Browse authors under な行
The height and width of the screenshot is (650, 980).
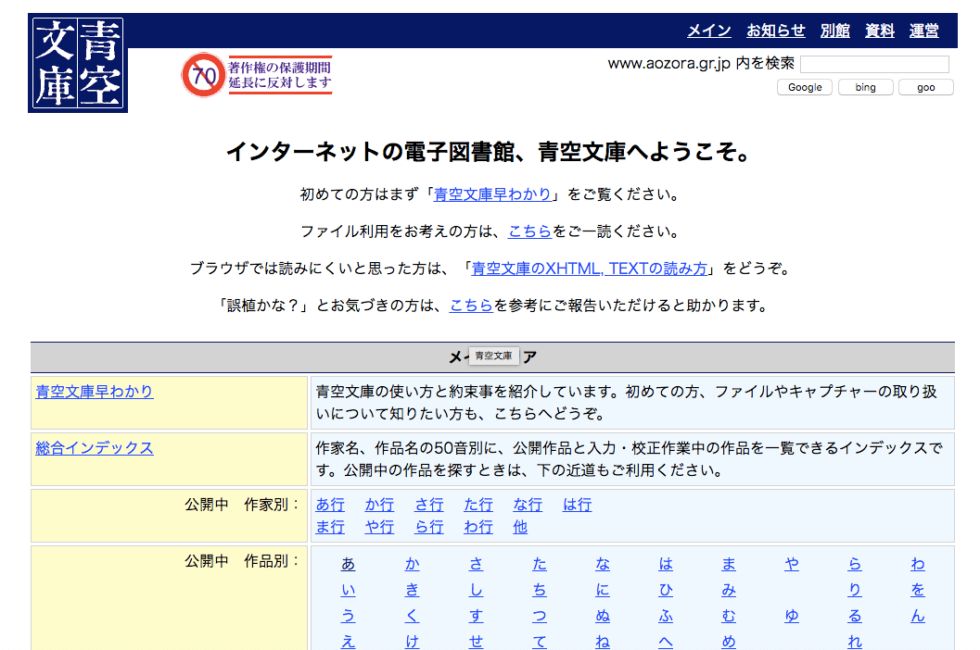point(528,505)
